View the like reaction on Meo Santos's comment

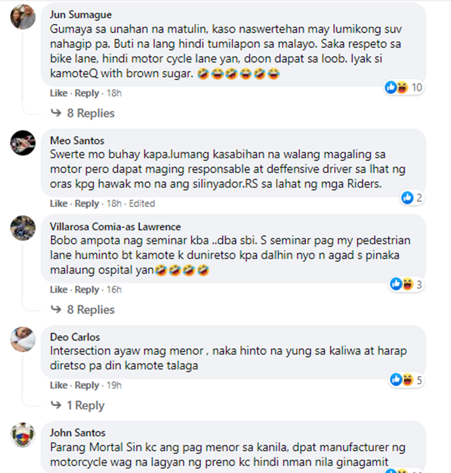pyautogui.click(x=412, y=198)
